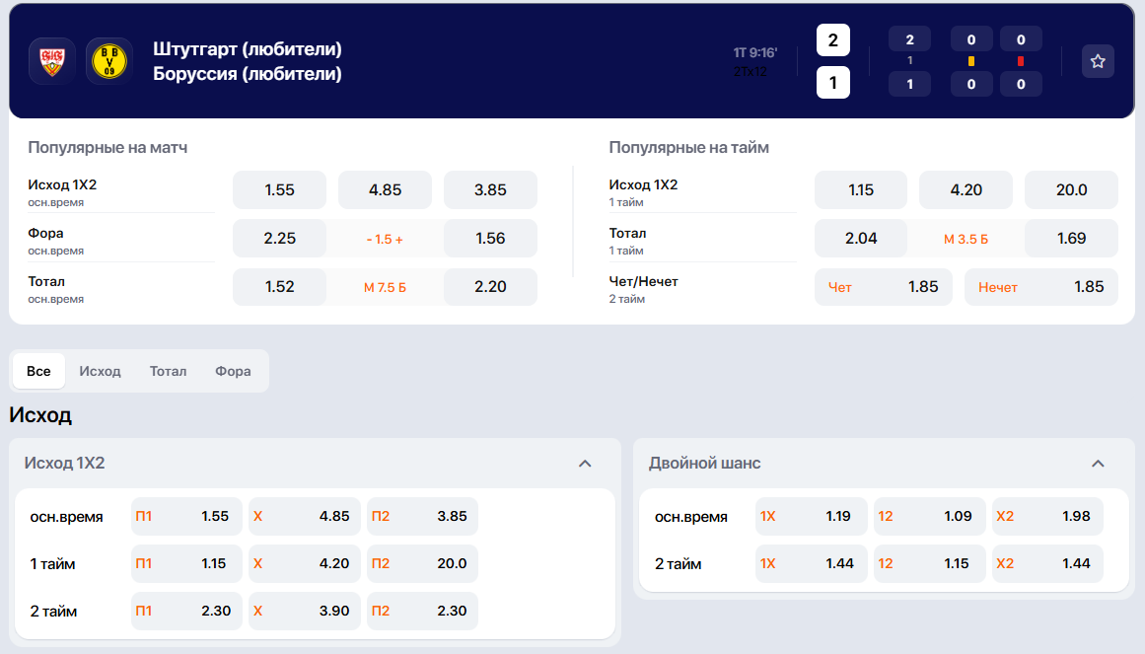
Task: Pick first-half total under 3.5 at 2.04
Action: click(860, 239)
